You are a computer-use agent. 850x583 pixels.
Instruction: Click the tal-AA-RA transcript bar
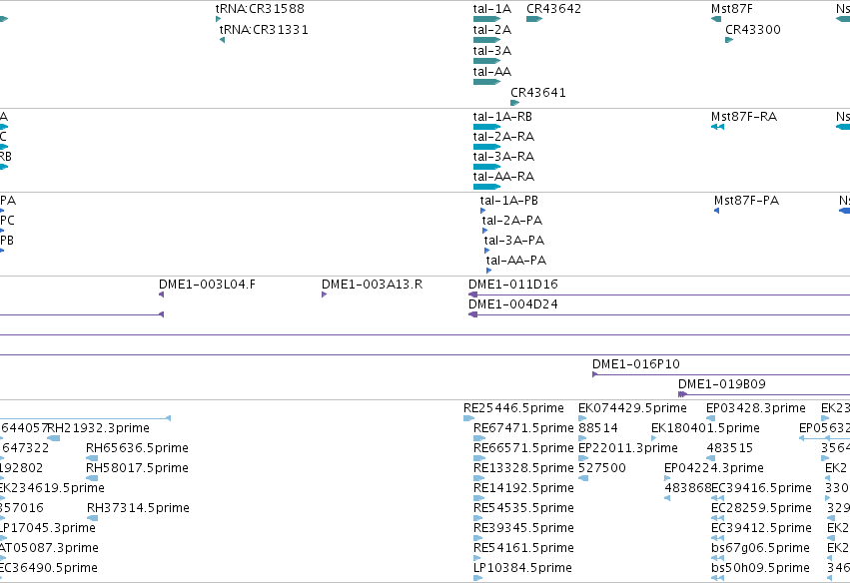tap(486, 187)
